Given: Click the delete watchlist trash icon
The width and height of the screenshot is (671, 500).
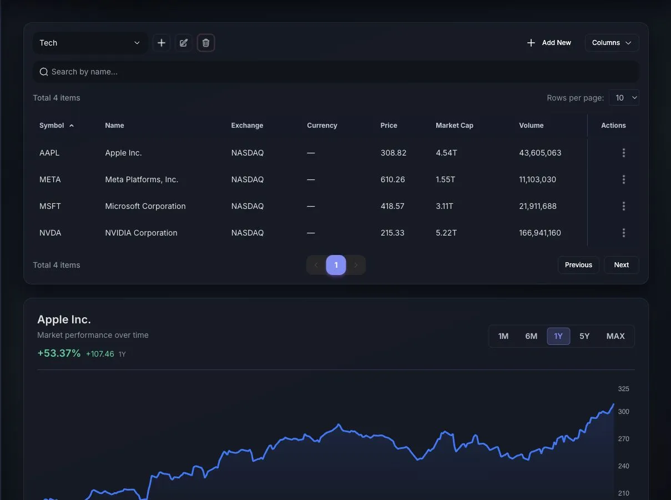Looking at the screenshot, I should click(x=206, y=43).
